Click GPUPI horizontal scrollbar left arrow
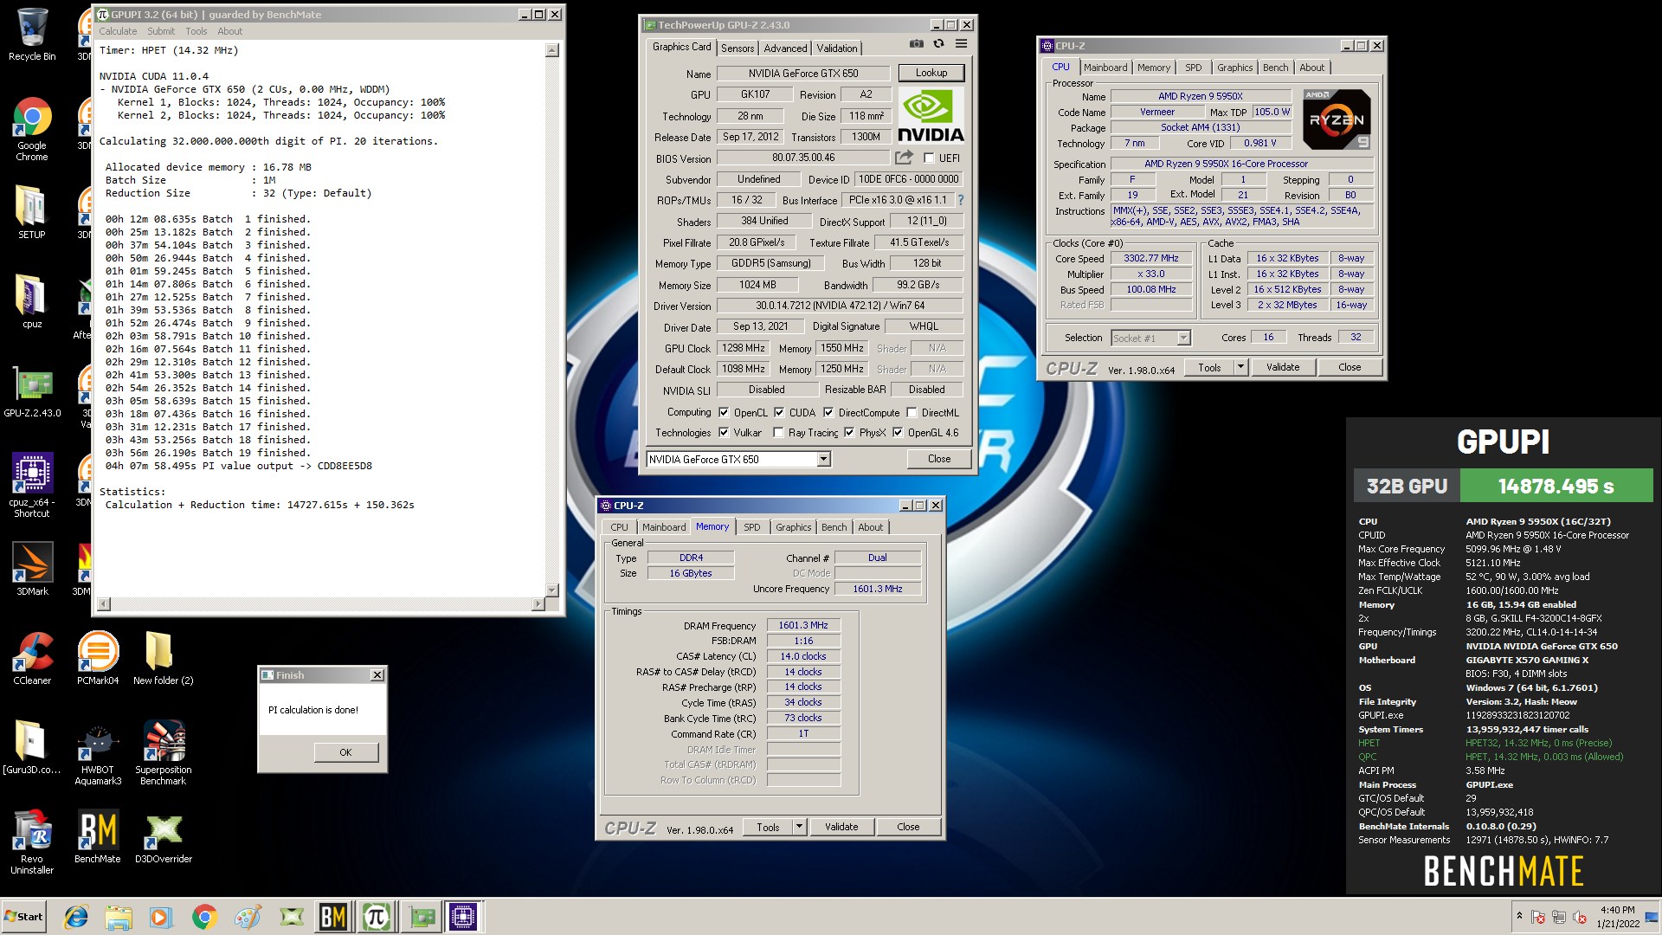This screenshot has width=1662, height=935. (x=104, y=603)
